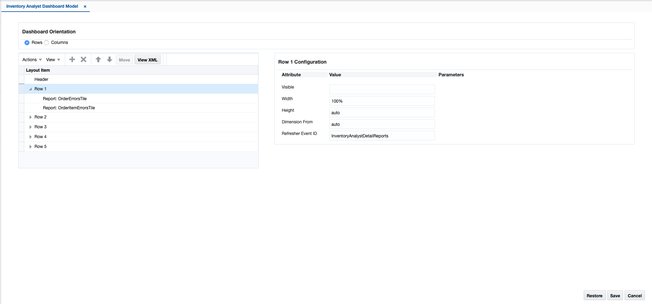The height and width of the screenshot is (304, 652).
Task: Click the Save button
Action: 615,296
